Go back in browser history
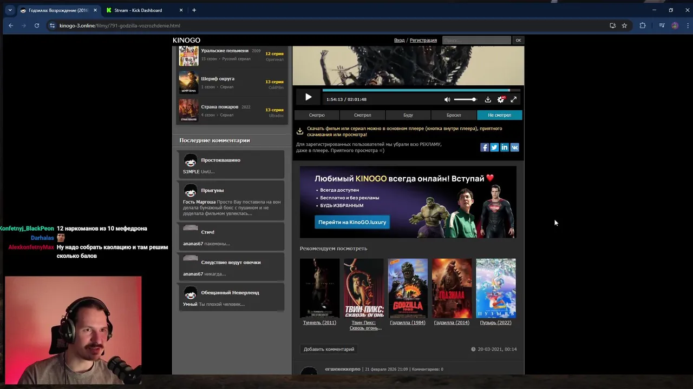 pos(11,25)
